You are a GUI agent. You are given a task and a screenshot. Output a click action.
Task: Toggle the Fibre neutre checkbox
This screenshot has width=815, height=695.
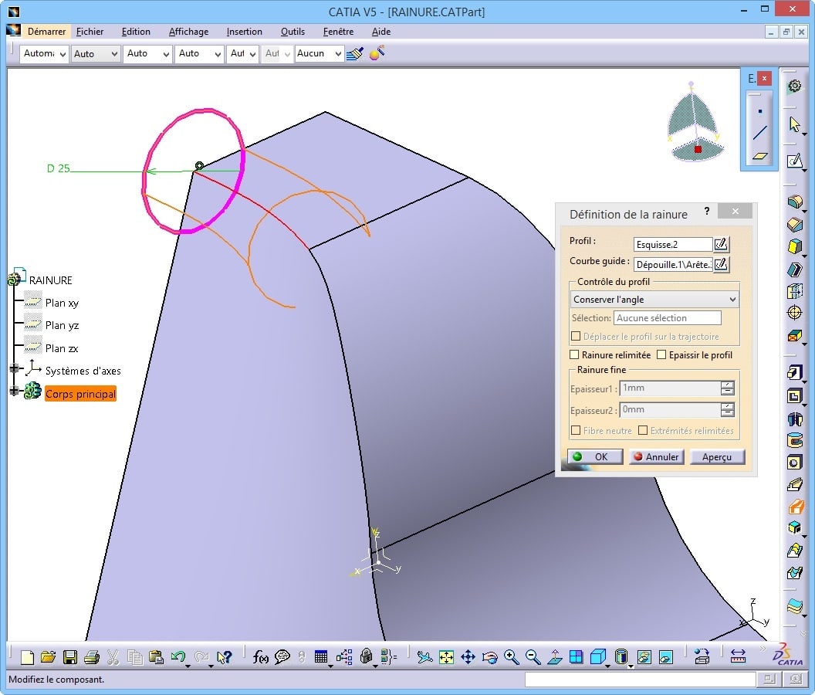(x=576, y=430)
